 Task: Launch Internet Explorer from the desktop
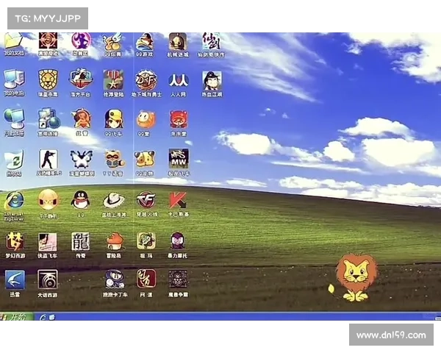click(14, 200)
